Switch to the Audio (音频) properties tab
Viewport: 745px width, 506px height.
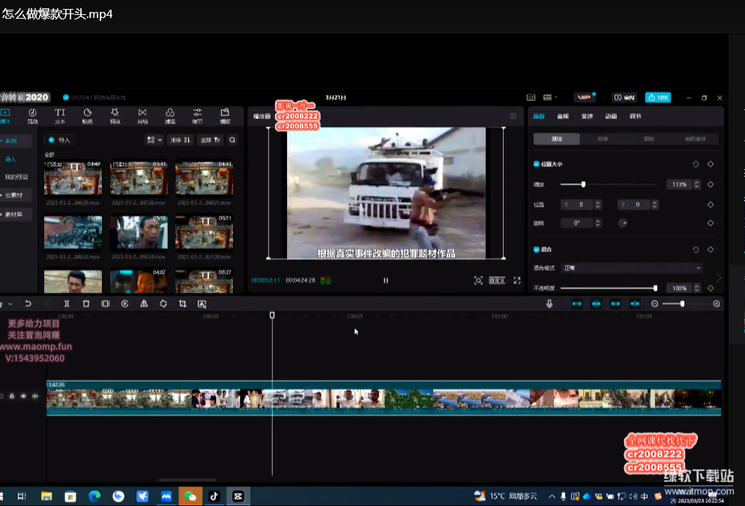coord(563,116)
